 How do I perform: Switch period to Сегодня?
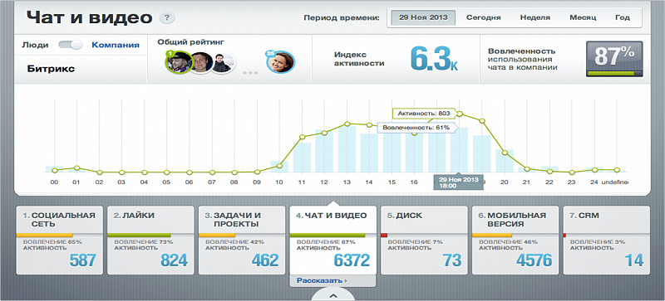[484, 17]
